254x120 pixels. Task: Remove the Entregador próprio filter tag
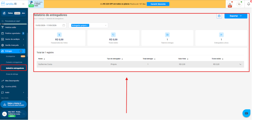pyautogui.click(x=88, y=25)
